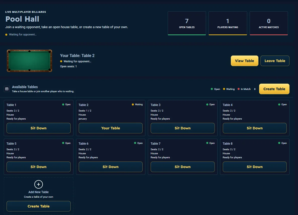Click 'Seats: 1 / 2' on Table 2
298x215 pixels.
coord(85,111)
